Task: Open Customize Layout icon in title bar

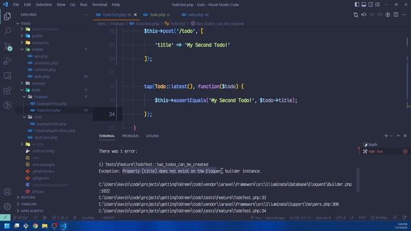Action: point(378,4)
